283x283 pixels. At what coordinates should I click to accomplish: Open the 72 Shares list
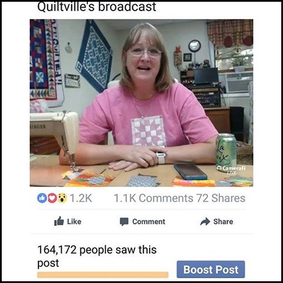click(x=221, y=198)
